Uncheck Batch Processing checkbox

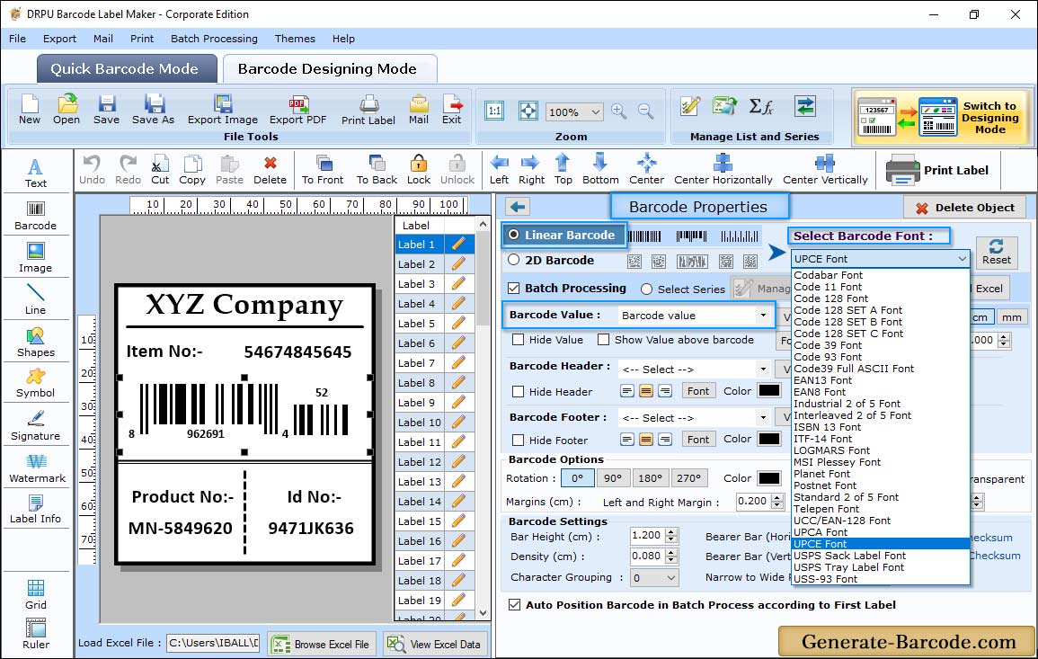514,288
